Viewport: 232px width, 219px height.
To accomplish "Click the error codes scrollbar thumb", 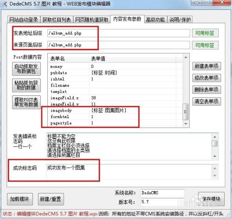I will [x=215, y=144].
